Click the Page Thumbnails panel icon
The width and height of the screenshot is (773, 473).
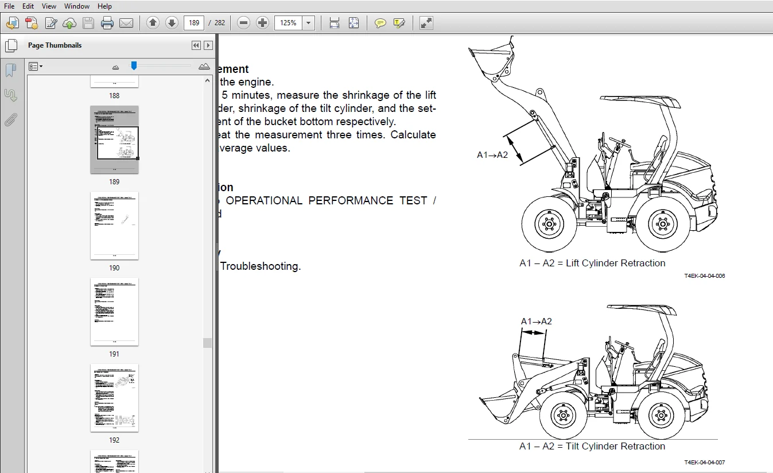click(10, 45)
